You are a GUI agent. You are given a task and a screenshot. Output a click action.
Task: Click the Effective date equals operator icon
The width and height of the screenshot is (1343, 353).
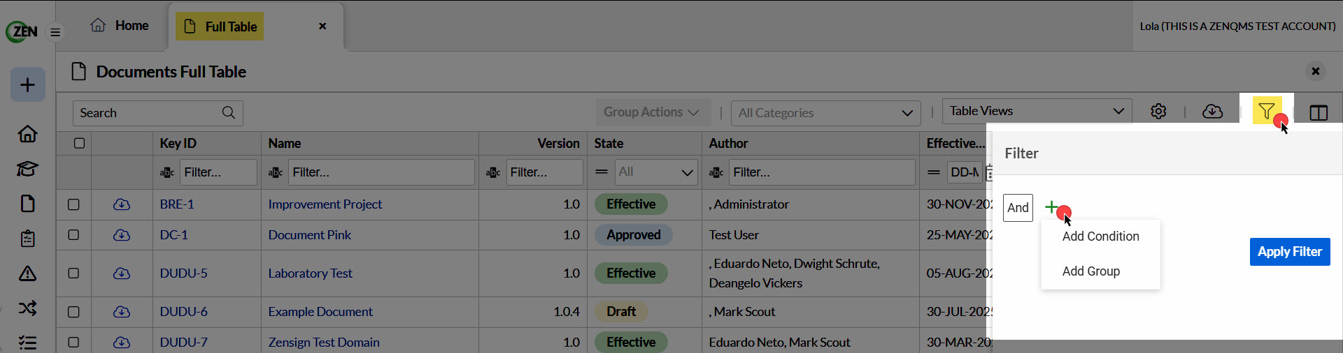tap(934, 172)
